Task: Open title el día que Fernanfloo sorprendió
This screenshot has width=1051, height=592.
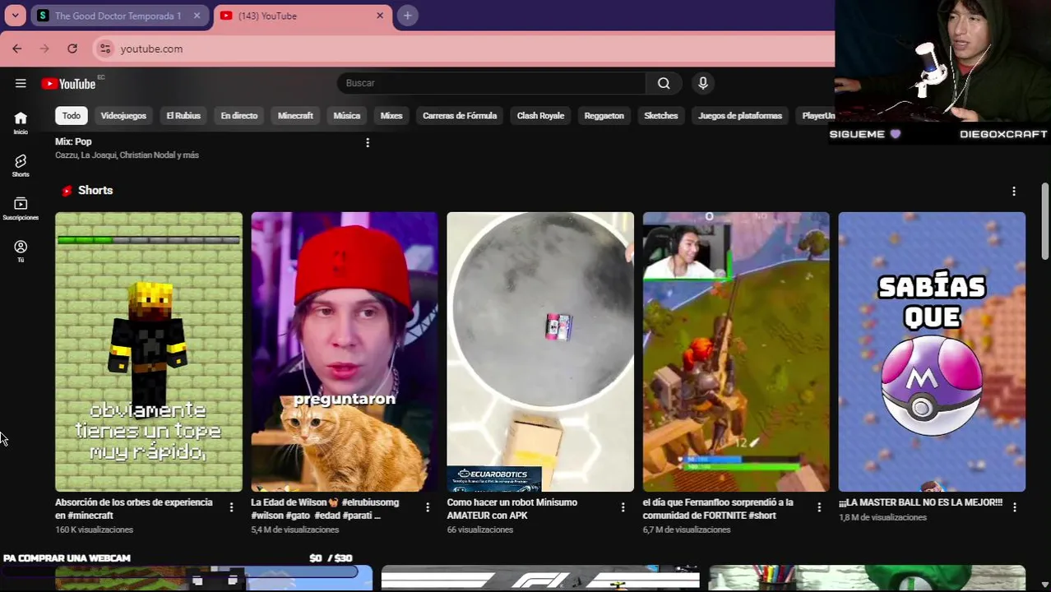Action: [x=718, y=509]
